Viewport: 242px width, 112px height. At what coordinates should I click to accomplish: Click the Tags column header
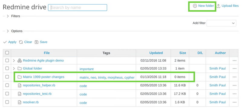pos(106,53)
